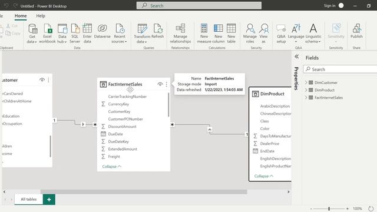Collapse the DimProduct table card
The width and height of the screenshot is (377, 212).
[264, 176]
